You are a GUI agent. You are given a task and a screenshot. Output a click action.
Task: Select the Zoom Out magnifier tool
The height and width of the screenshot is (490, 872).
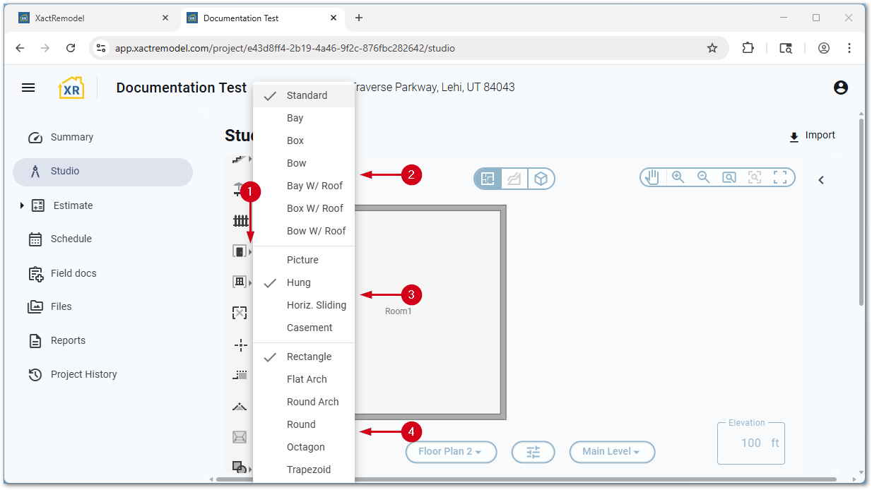pos(703,177)
